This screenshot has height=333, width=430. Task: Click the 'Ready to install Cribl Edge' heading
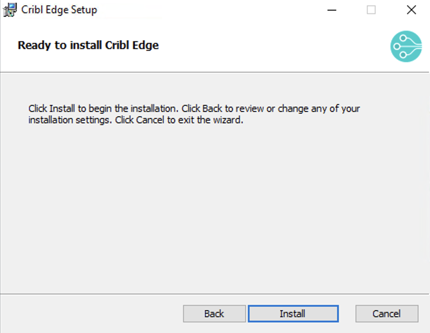click(88, 45)
